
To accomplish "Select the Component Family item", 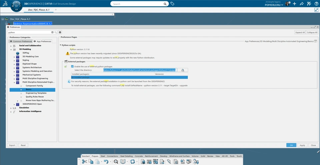I will [34, 86].
